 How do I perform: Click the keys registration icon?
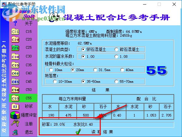point(15,123)
